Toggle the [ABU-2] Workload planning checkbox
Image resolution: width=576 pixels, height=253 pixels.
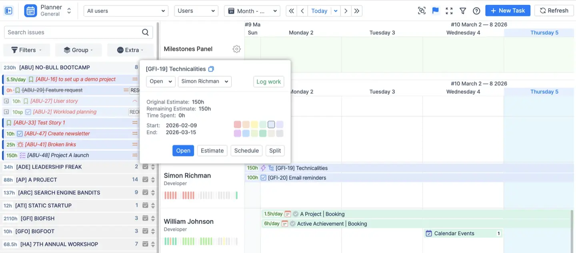pos(28,112)
